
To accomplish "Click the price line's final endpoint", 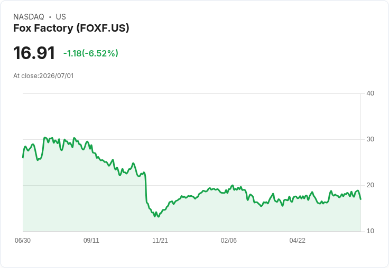I will click(x=360, y=199).
